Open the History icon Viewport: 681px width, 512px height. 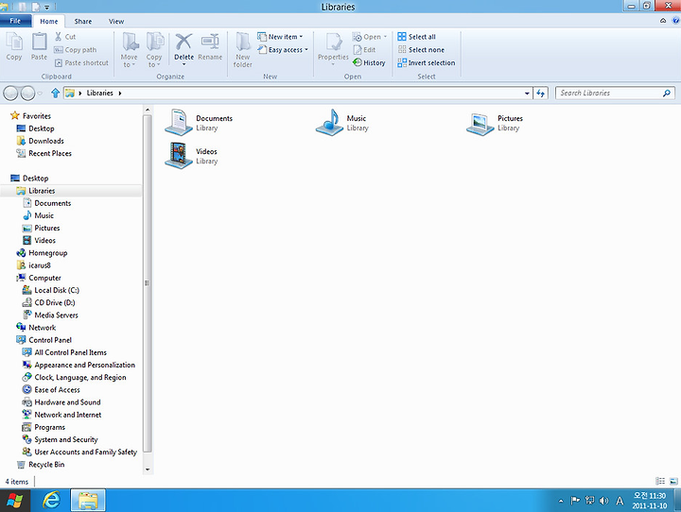click(358, 62)
